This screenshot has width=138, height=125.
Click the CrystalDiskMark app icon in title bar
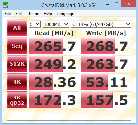(6, 5)
